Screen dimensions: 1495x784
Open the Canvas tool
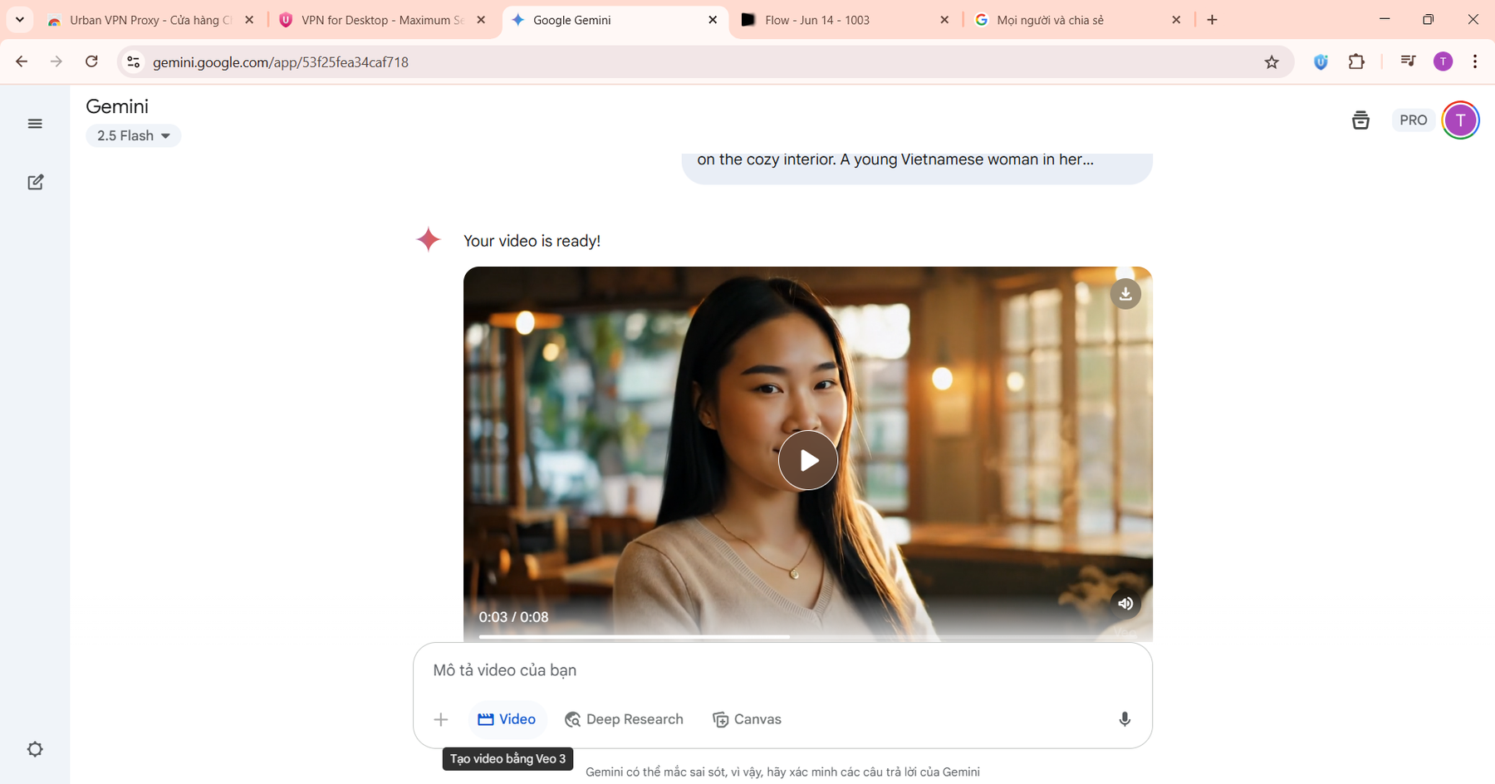pyautogui.click(x=747, y=719)
